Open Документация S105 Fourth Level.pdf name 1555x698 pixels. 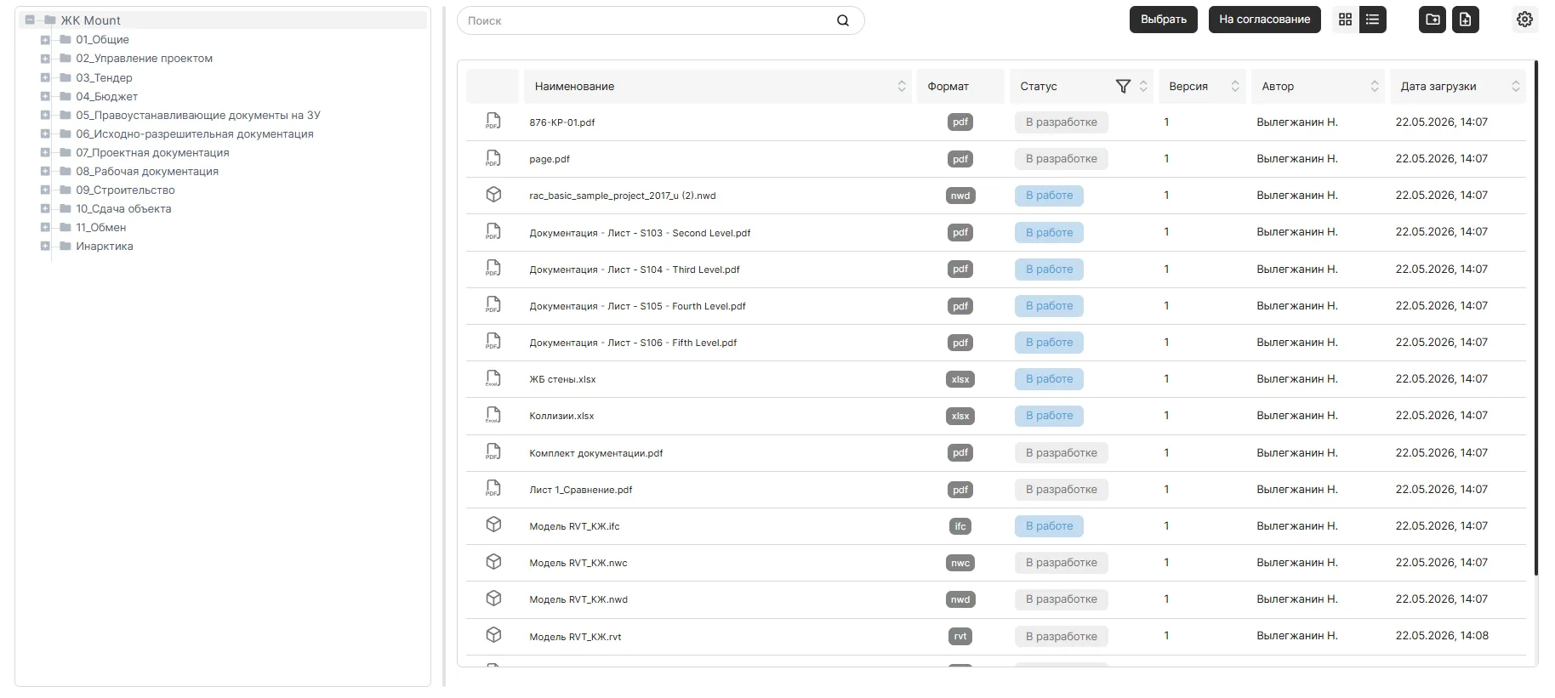(637, 306)
